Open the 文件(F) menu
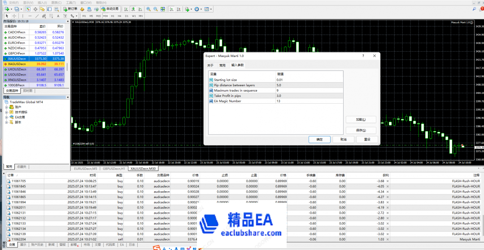Viewport: 484px width, 250px height. [x=15, y=3]
